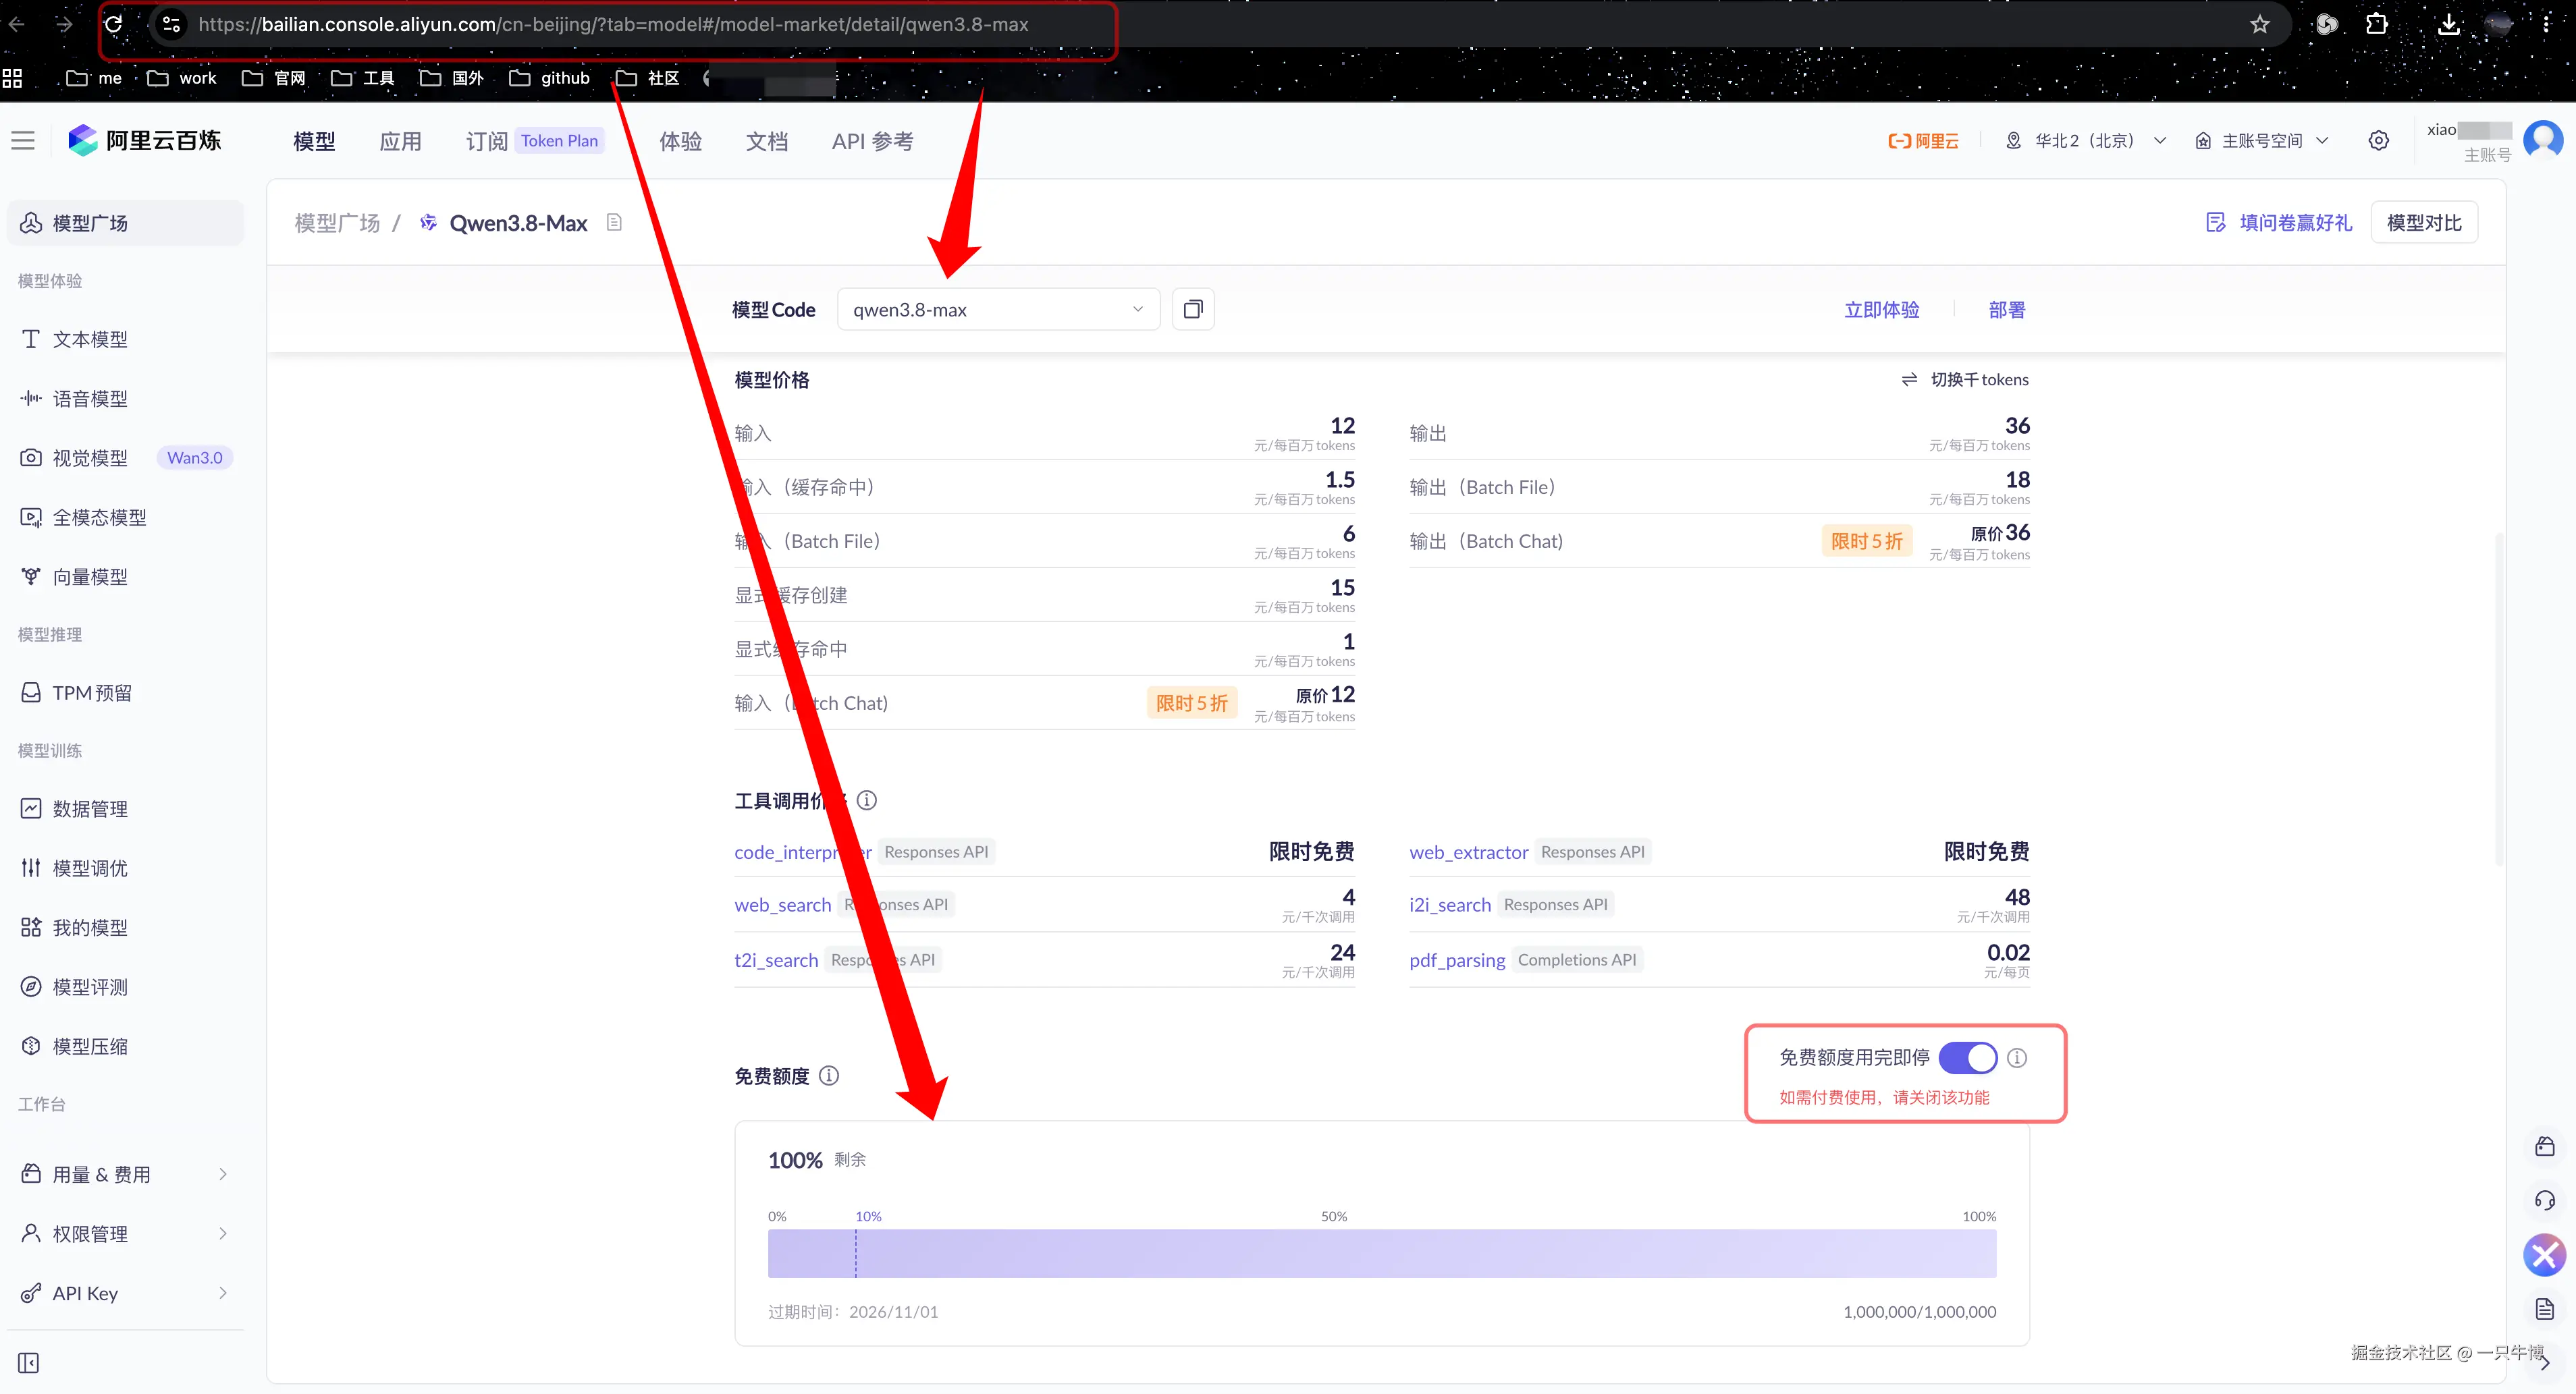Open 全模态模型 in the sidebar
The image size is (2576, 1394).
(x=125, y=518)
